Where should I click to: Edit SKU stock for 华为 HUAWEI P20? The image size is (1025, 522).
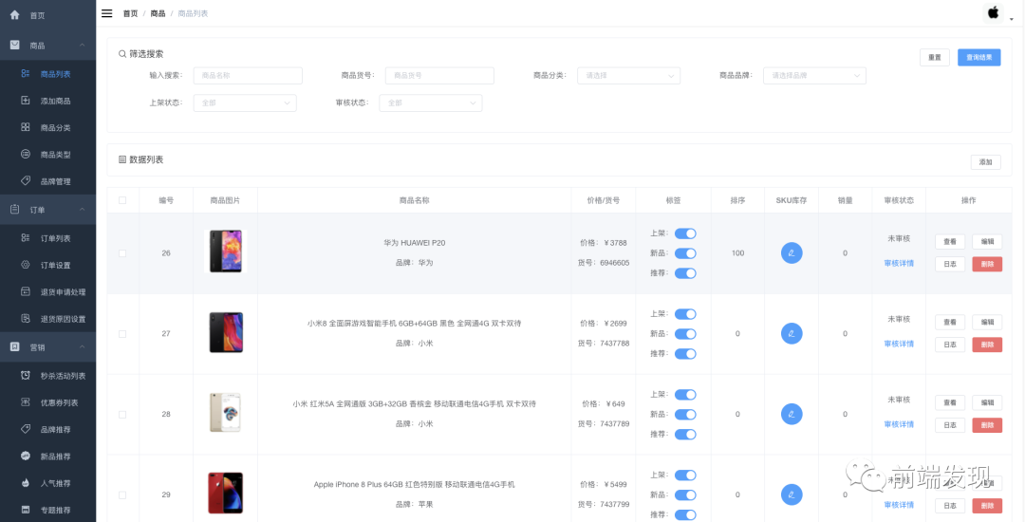[792, 252]
